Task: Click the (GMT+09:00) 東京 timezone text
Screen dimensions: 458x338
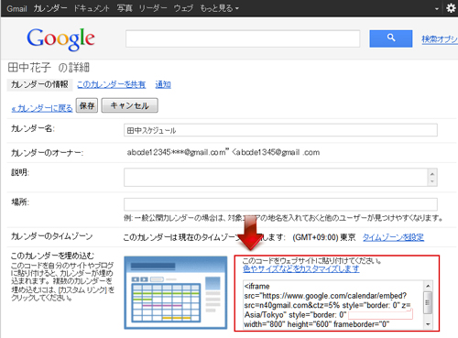Action: [x=324, y=237]
